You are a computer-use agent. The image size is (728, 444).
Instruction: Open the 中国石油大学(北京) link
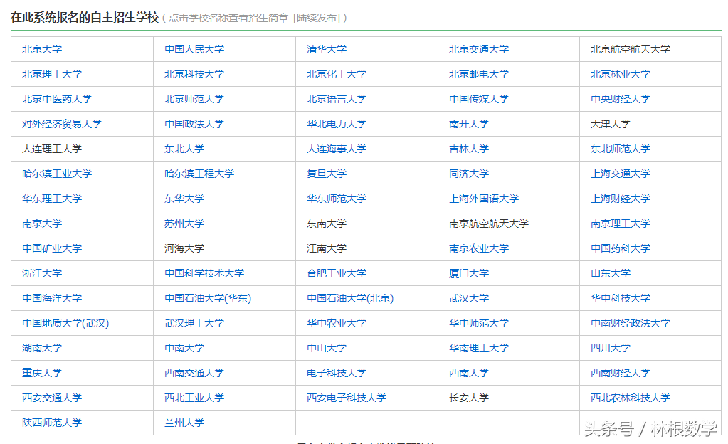[x=350, y=299]
